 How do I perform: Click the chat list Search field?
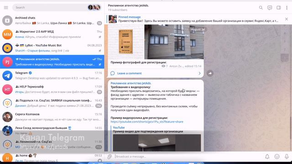tap(50, 7)
